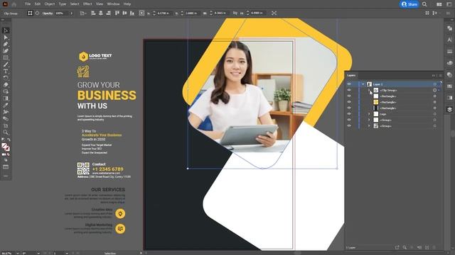Select the Eraser tool
This screenshot has height=255, width=455.
pyautogui.click(x=6, y=85)
